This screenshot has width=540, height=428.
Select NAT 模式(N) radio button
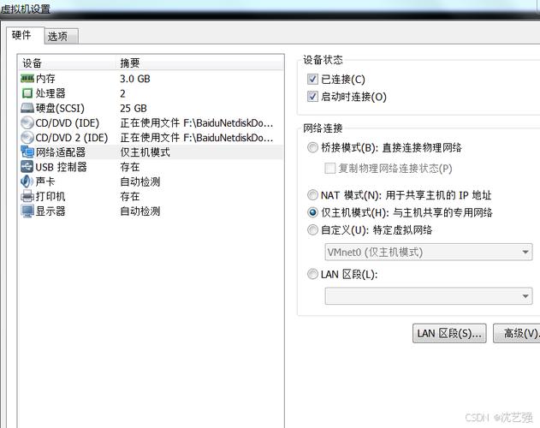pyautogui.click(x=312, y=194)
